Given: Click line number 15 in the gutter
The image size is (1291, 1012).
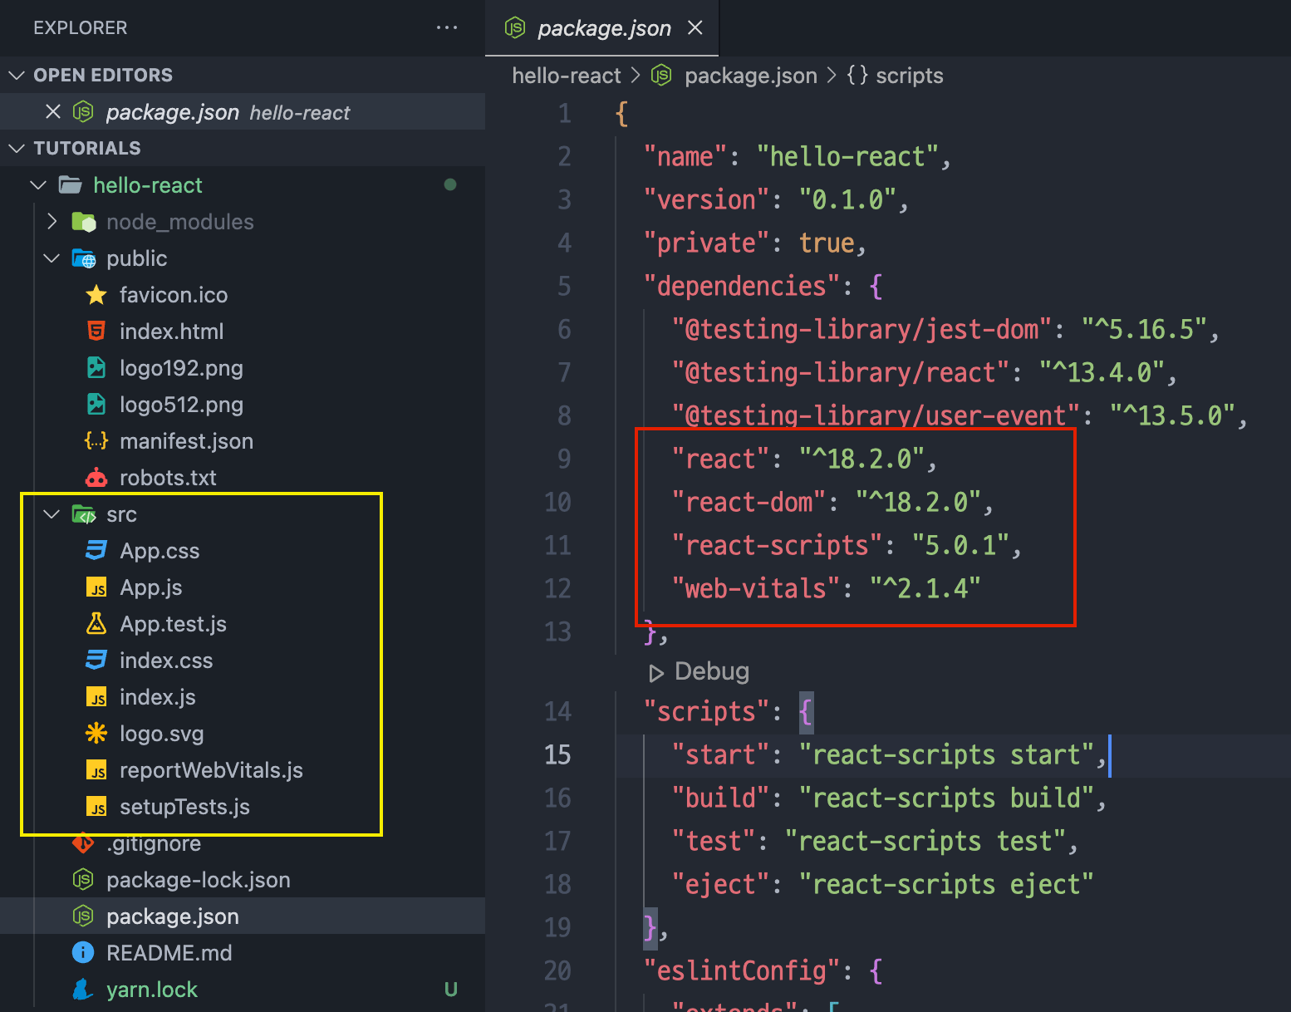Looking at the screenshot, I should point(557,754).
